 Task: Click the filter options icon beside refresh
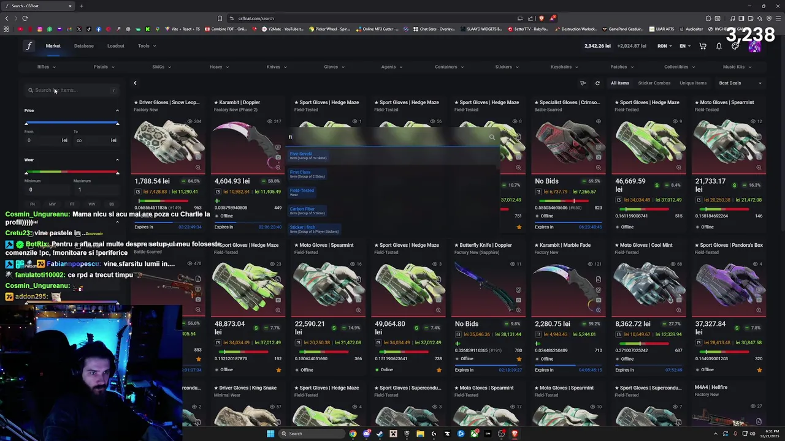[583, 83]
